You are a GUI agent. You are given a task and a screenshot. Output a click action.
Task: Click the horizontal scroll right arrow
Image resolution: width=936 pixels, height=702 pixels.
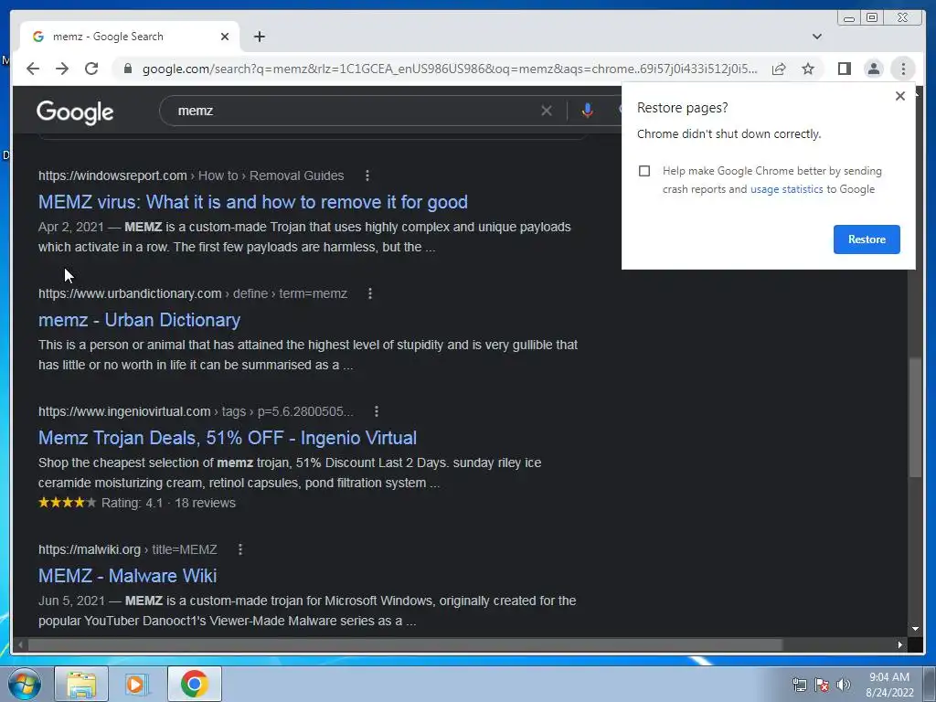tap(899, 644)
